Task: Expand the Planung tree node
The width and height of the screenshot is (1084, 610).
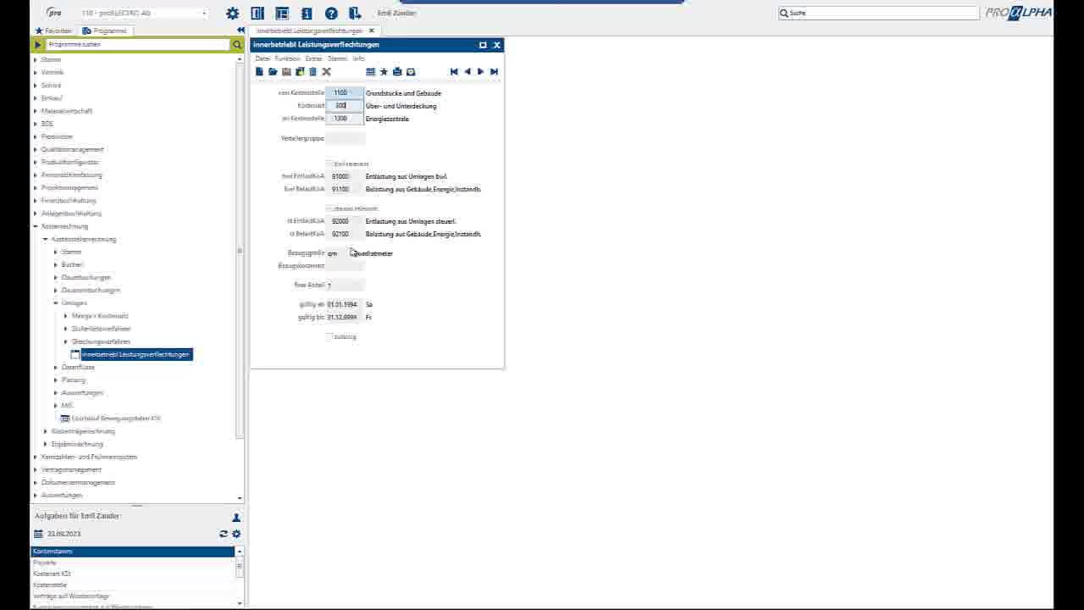Action: click(55, 380)
